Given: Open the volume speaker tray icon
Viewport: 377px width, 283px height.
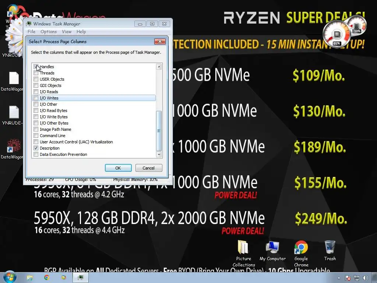Looking at the screenshot, I should [366, 278].
